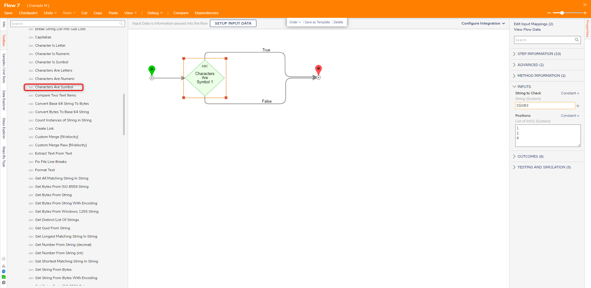Open the Configure Integration dropdown
The height and width of the screenshot is (288, 591).
(483, 23)
